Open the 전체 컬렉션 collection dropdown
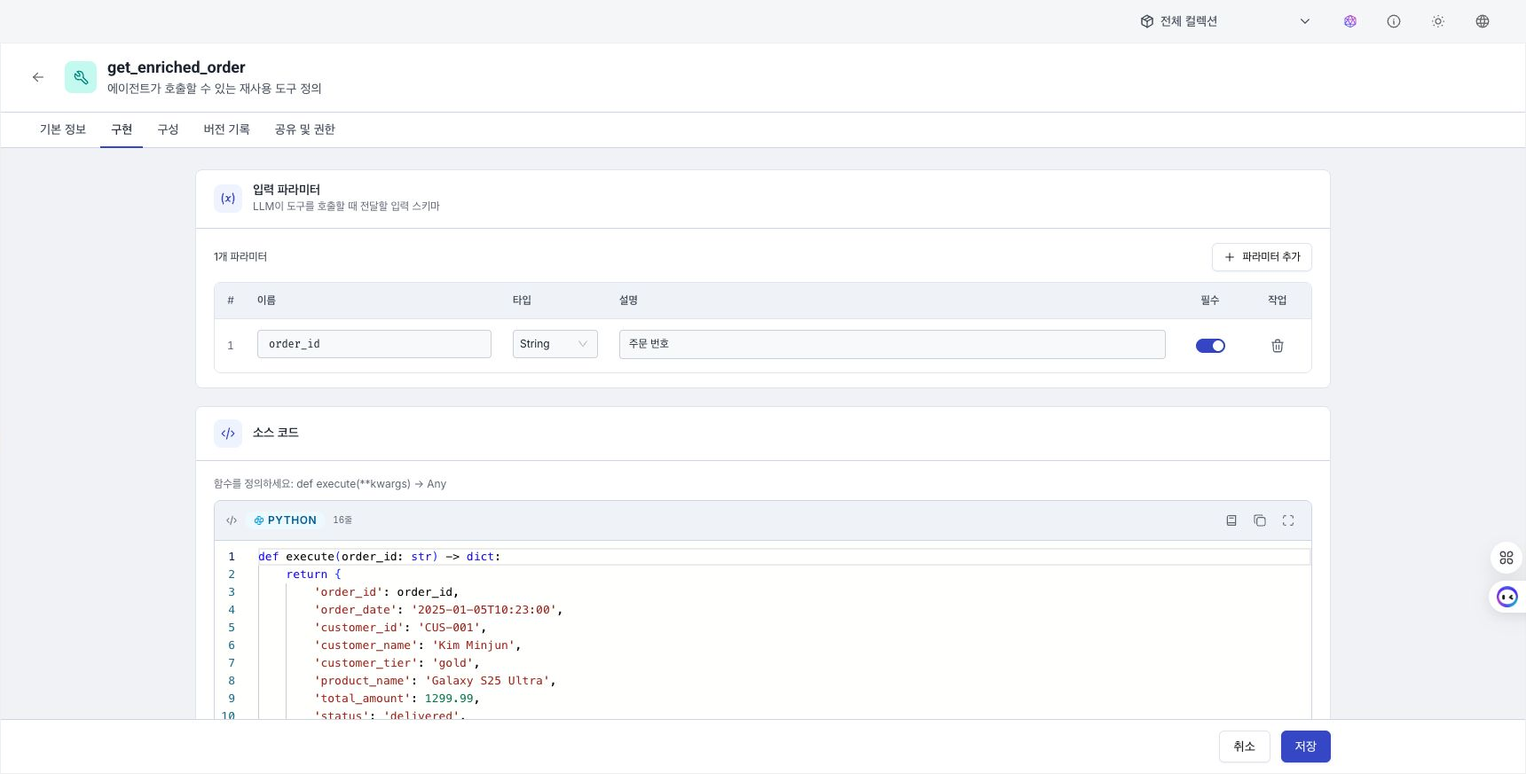The image size is (1526, 774). point(1225,21)
